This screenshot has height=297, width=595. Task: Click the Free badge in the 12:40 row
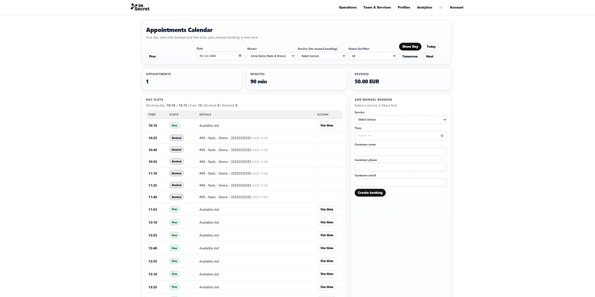174,248
